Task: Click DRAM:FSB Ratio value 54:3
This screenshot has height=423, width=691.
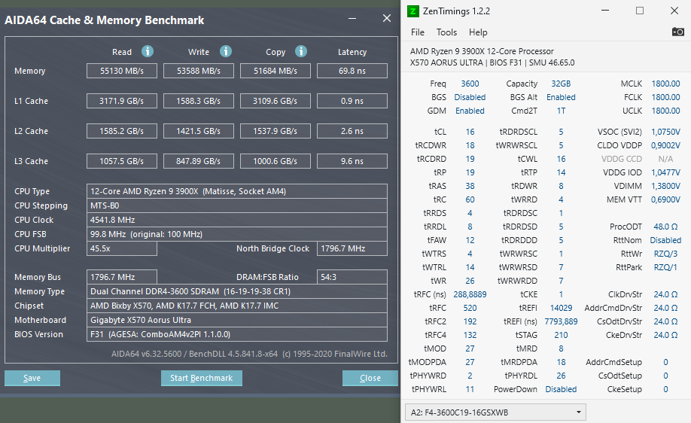Action: click(352, 277)
